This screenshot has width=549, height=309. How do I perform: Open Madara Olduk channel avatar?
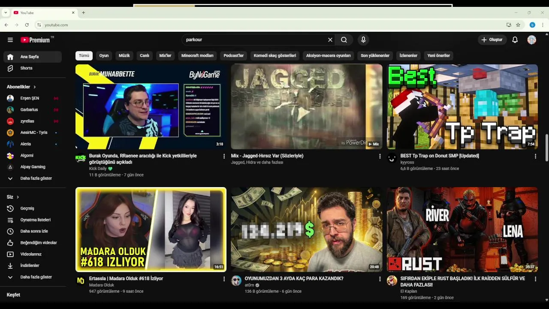(81, 281)
